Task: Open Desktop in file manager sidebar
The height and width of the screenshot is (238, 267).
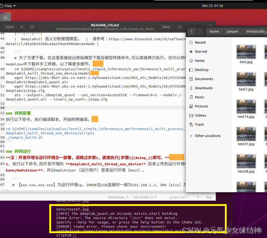Action: pos(208,70)
